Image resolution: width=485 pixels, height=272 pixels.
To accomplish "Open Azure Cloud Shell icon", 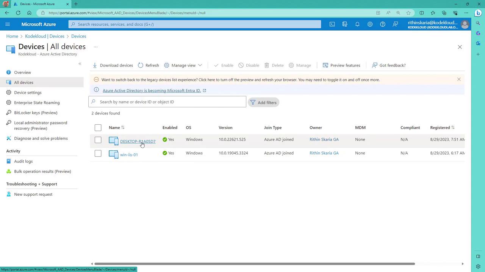I will (332, 24).
